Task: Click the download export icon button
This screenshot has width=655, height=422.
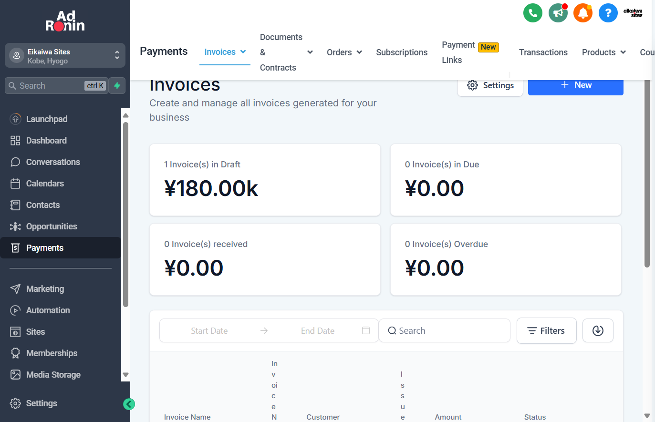Action: click(598, 330)
